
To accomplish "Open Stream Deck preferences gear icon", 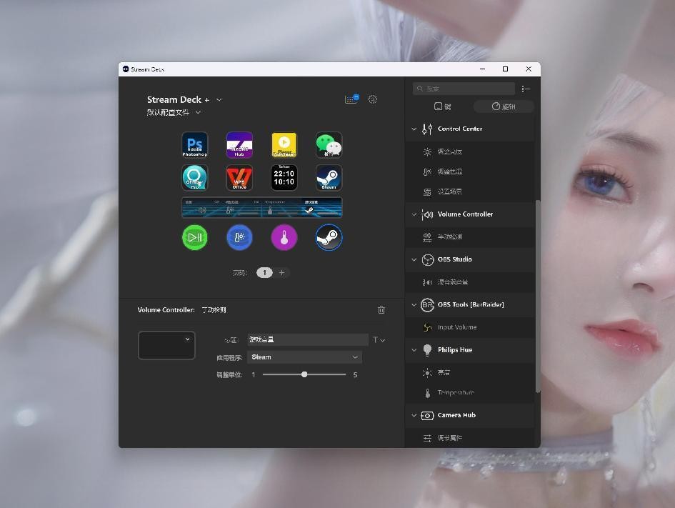I will tap(373, 100).
